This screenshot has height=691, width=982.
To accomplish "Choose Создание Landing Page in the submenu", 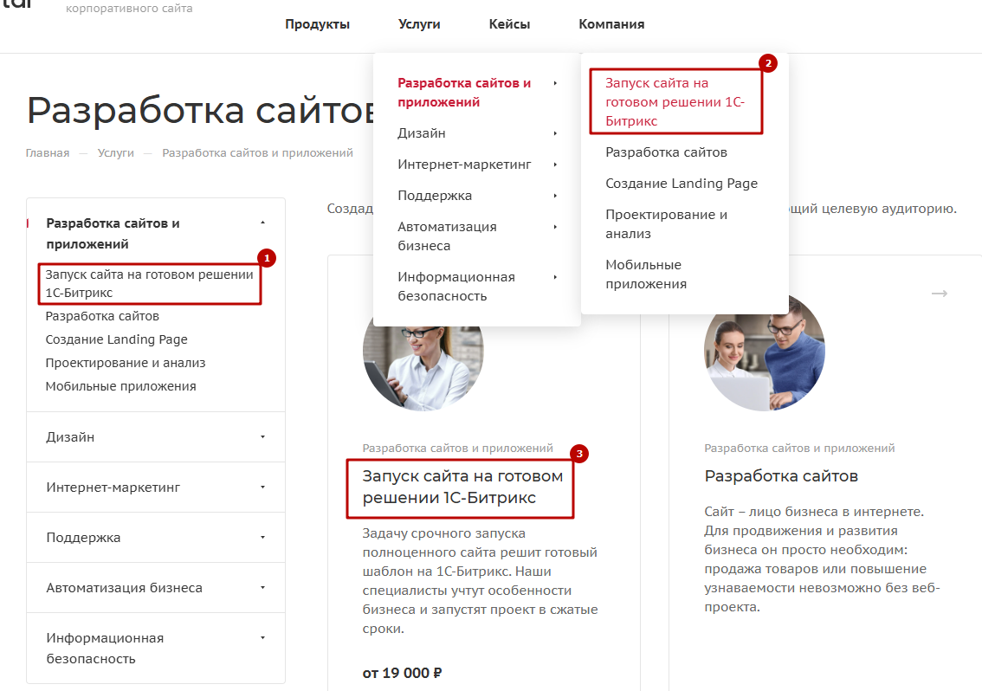I will pyautogui.click(x=682, y=184).
